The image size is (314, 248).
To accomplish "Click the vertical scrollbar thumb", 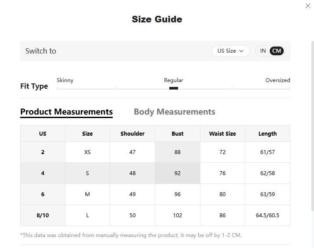I will coord(313,126).
